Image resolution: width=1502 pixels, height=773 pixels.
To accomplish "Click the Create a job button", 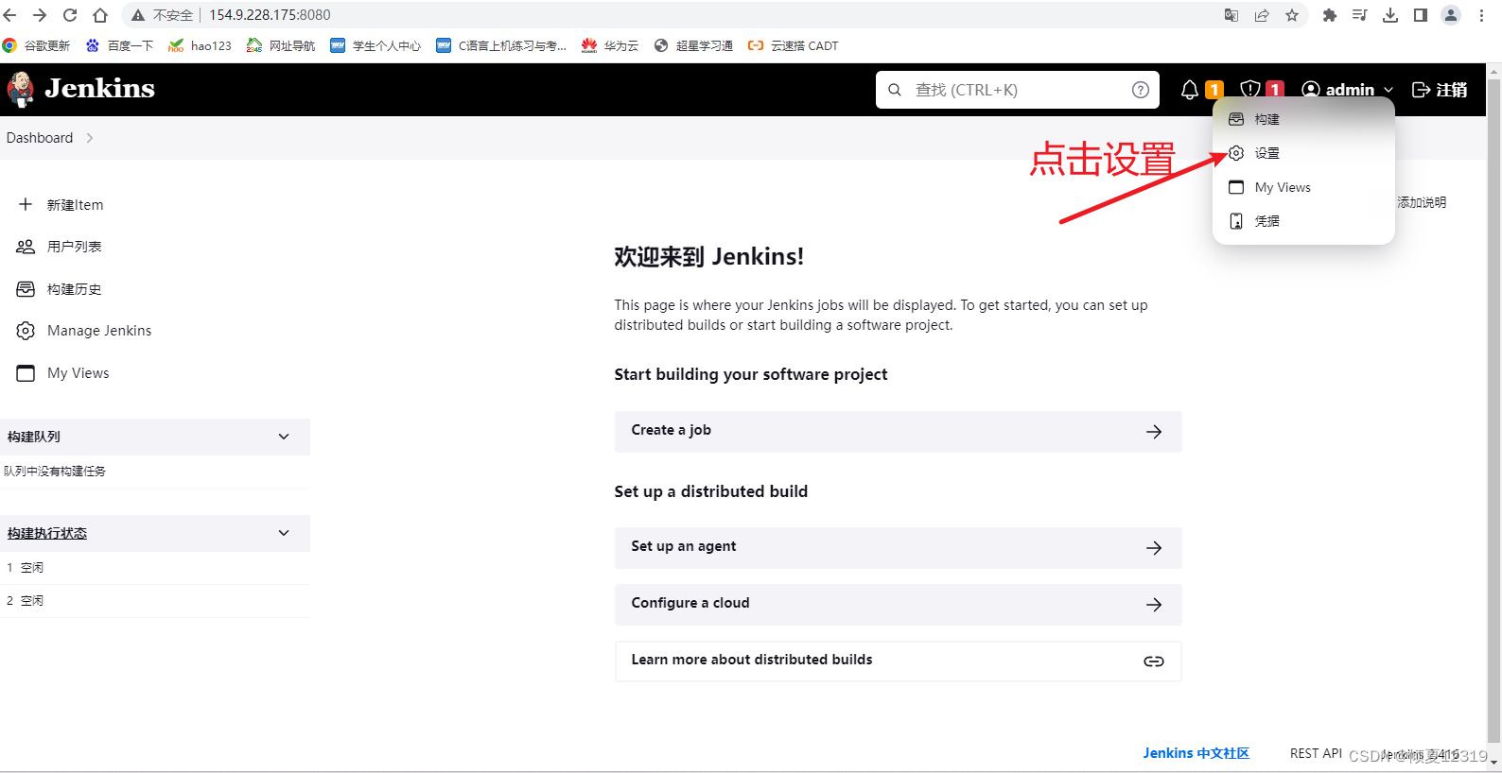I will (898, 431).
